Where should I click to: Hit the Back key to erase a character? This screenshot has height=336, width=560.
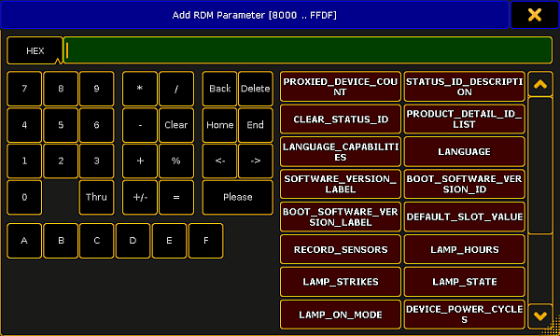click(x=219, y=89)
